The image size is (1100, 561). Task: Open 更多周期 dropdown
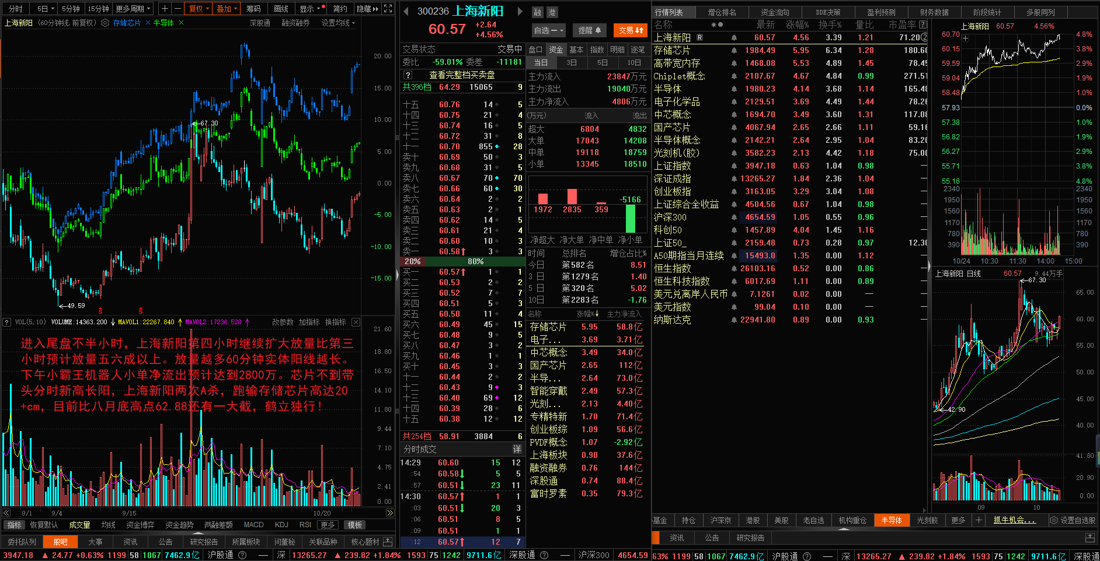133,9
